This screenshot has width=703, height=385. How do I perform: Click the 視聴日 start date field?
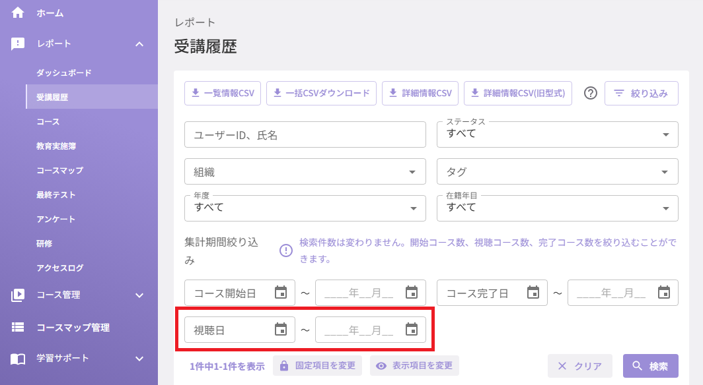pyautogui.click(x=240, y=330)
